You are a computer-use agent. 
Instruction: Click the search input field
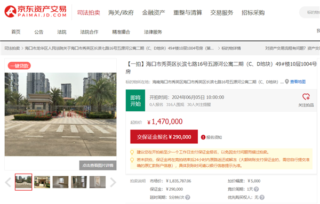(310, 12)
